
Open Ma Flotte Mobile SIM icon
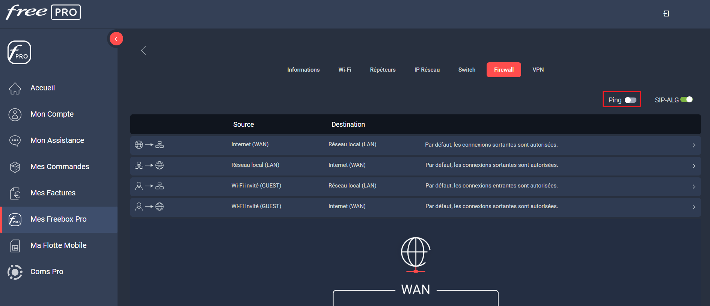pos(15,246)
